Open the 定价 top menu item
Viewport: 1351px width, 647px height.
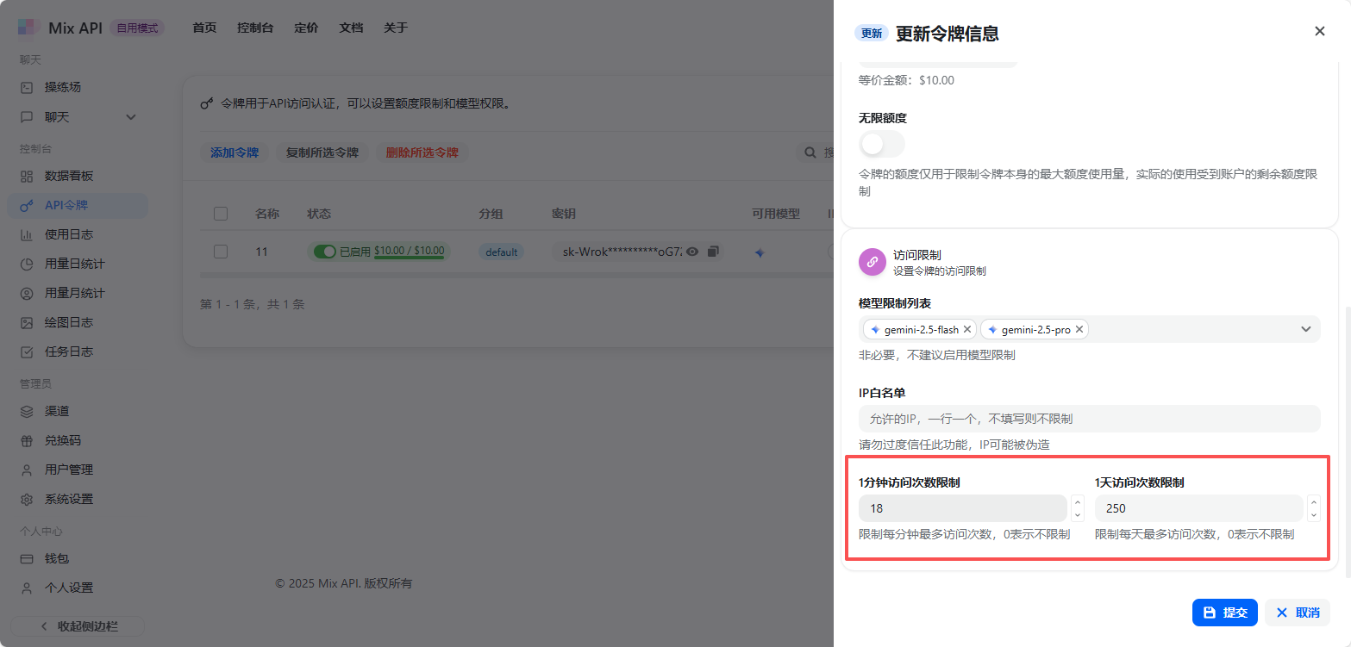306,28
